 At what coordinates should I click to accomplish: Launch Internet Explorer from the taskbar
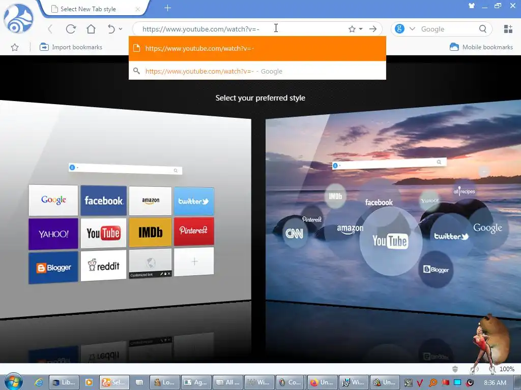click(x=39, y=382)
